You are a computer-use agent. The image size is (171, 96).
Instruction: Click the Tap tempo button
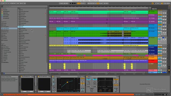pyautogui.click(x=2, y=3)
